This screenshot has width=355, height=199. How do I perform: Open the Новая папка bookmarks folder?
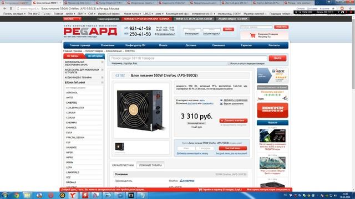(x=132, y=14)
